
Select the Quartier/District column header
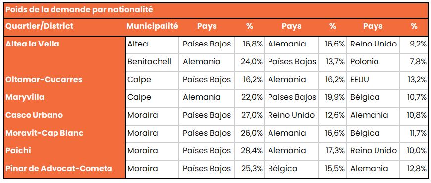tap(40, 26)
